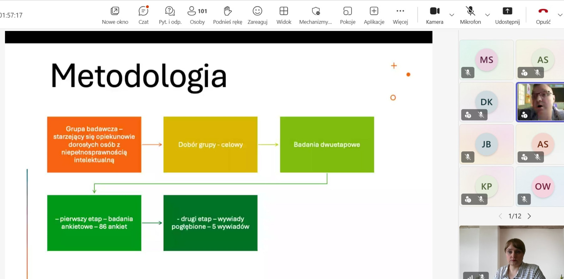Viewport: 564px width, 279px height.
Task: Open the Więcej more options menu
Action: click(x=400, y=15)
